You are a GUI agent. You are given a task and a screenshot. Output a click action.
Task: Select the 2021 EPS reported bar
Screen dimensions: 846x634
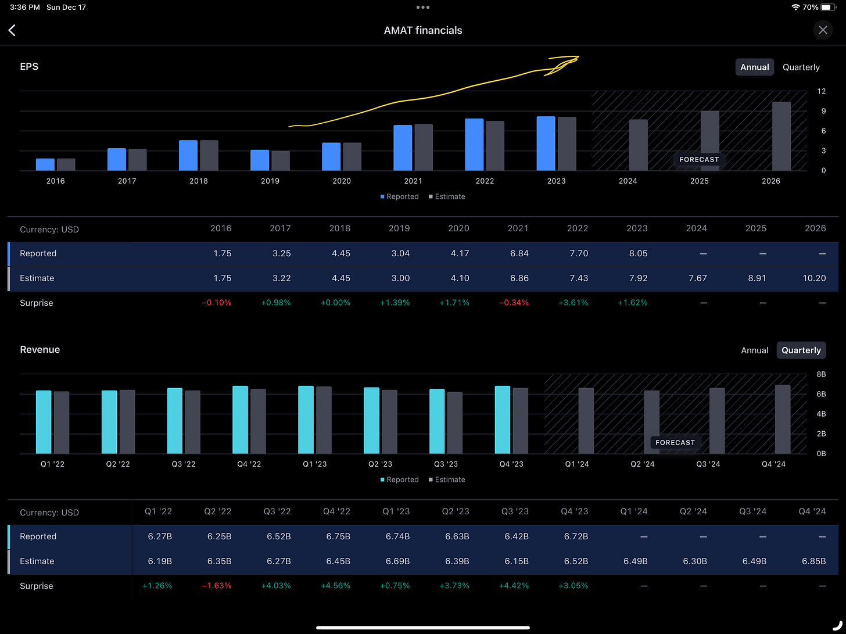(403, 148)
